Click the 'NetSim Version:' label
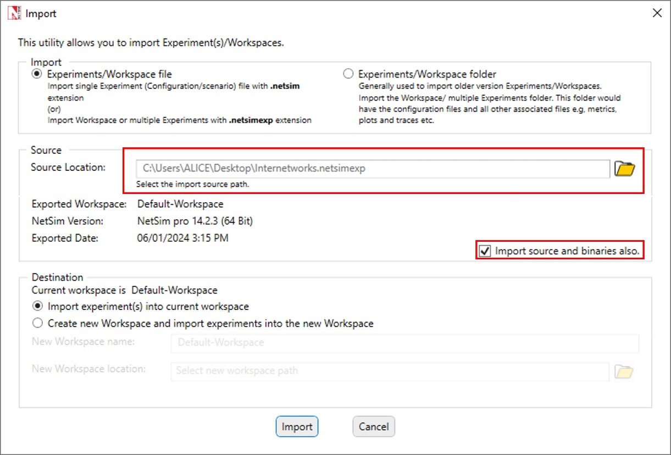 tap(68, 221)
